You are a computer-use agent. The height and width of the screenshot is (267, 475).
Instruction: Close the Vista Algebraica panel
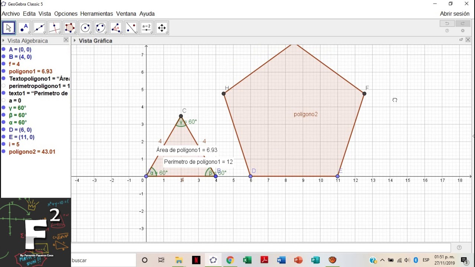point(66,40)
